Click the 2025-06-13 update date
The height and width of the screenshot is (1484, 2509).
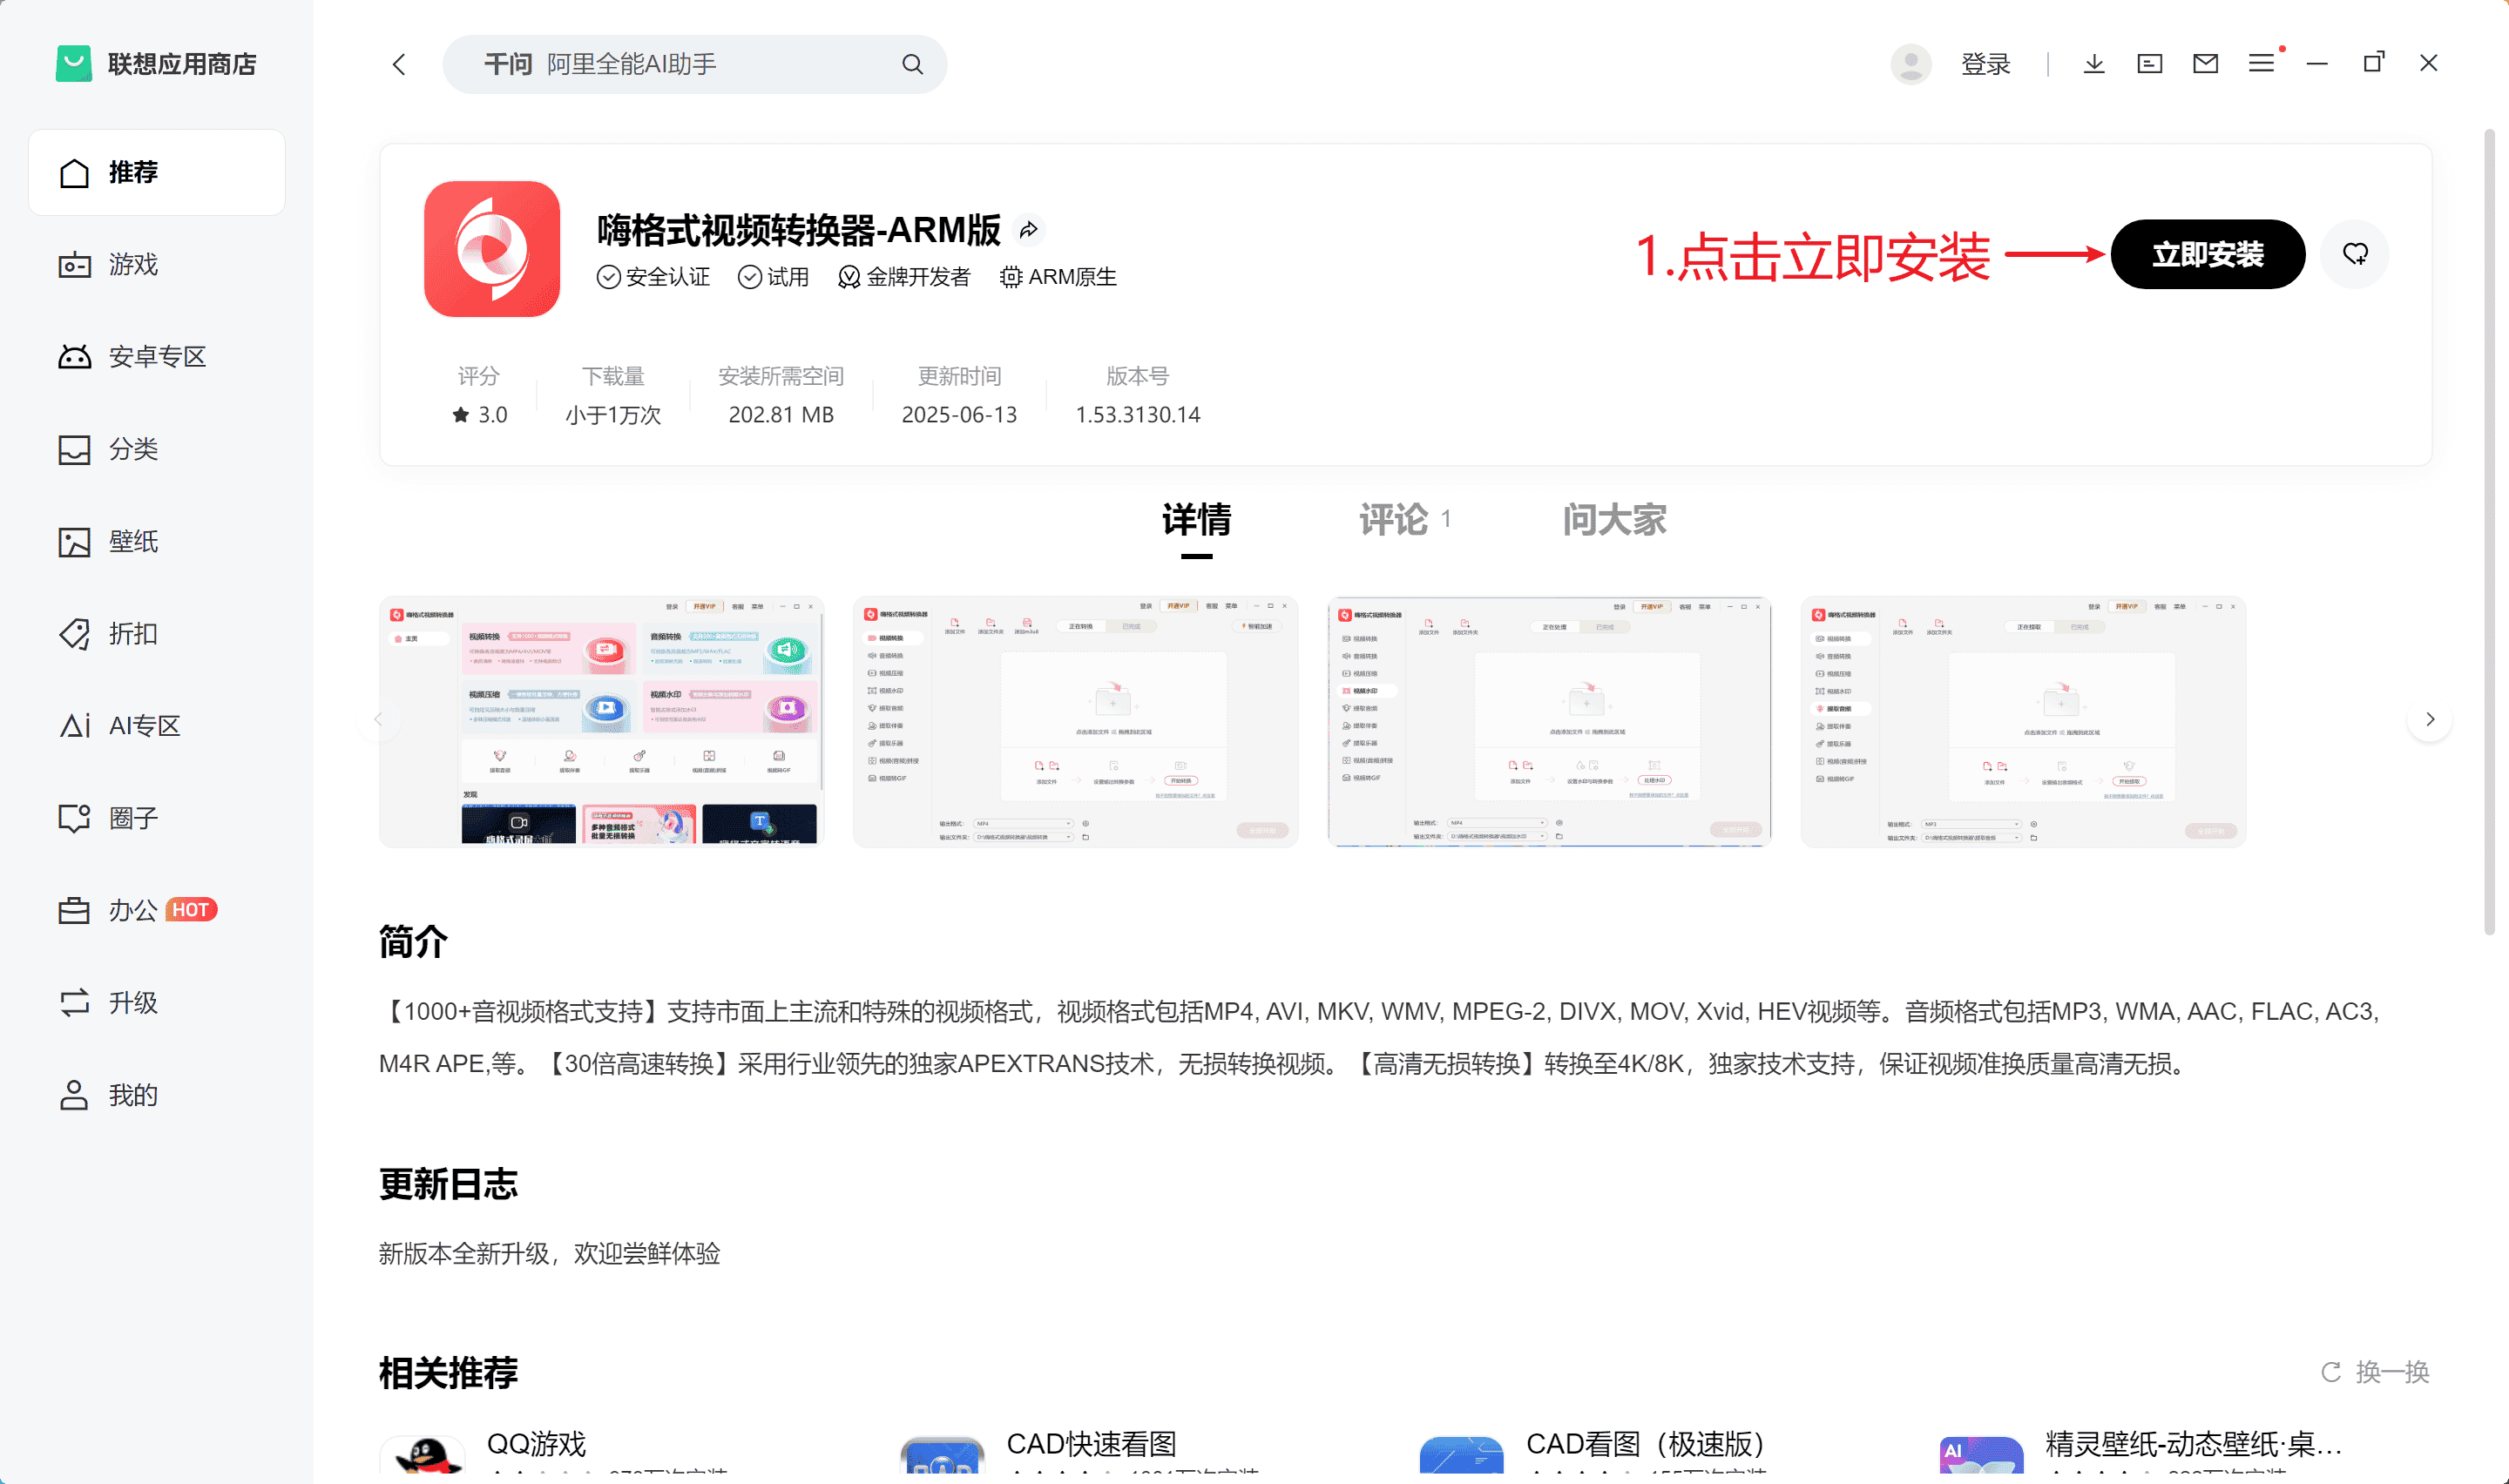pos(959,415)
